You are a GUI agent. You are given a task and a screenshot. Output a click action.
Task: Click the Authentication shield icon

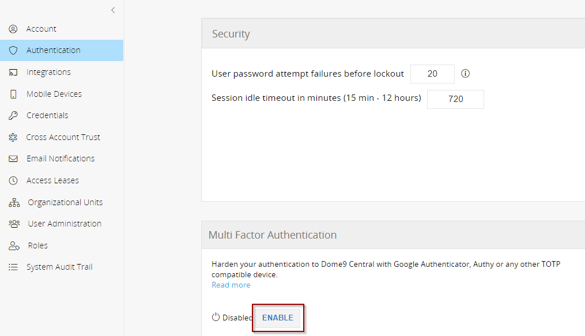click(x=13, y=50)
